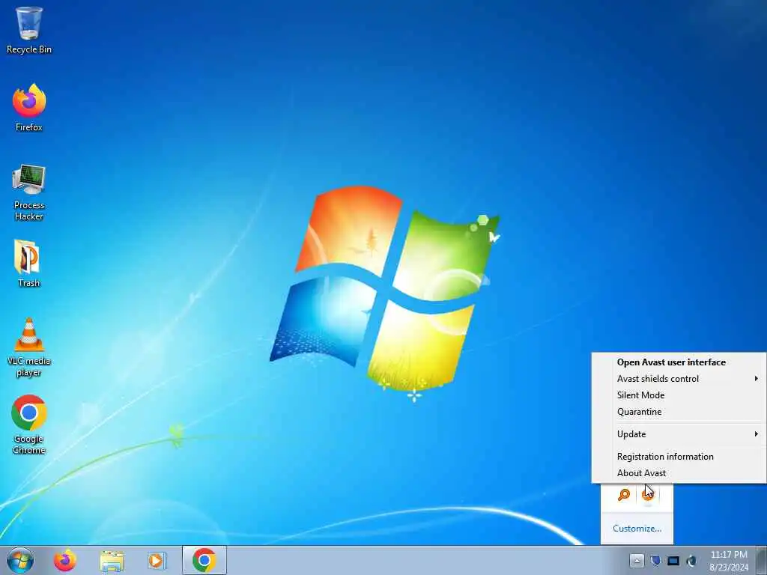
Task: Open Windows Media Player taskbar icon
Action: (x=157, y=560)
